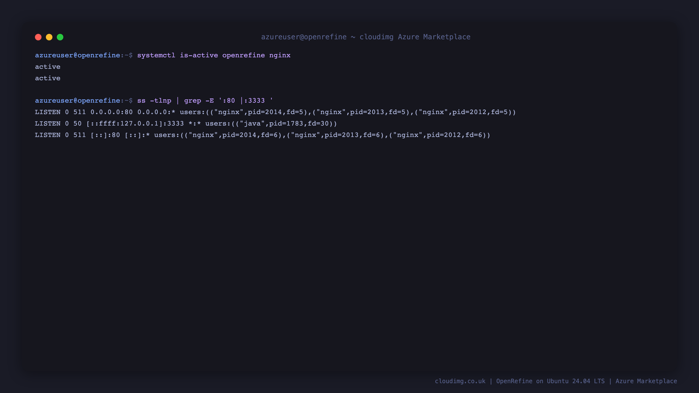Click the yellow minimize window dot
The height and width of the screenshot is (393, 699).
pyautogui.click(x=49, y=37)
